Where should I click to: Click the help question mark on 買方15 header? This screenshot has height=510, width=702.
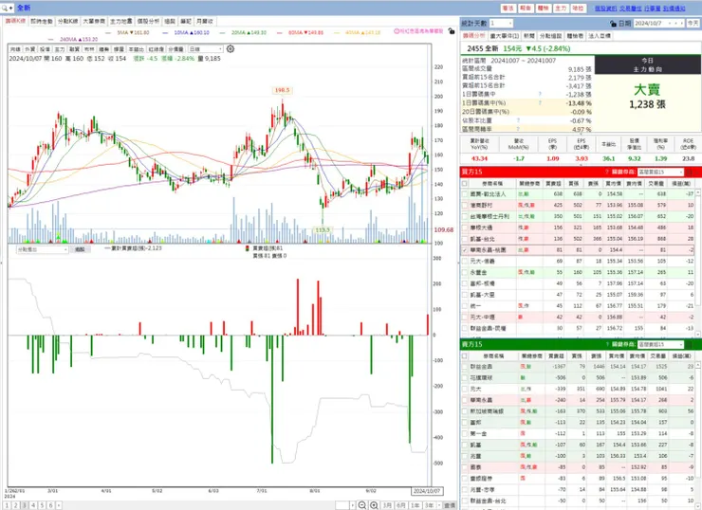pyautogui.click(x=607, y=172)
